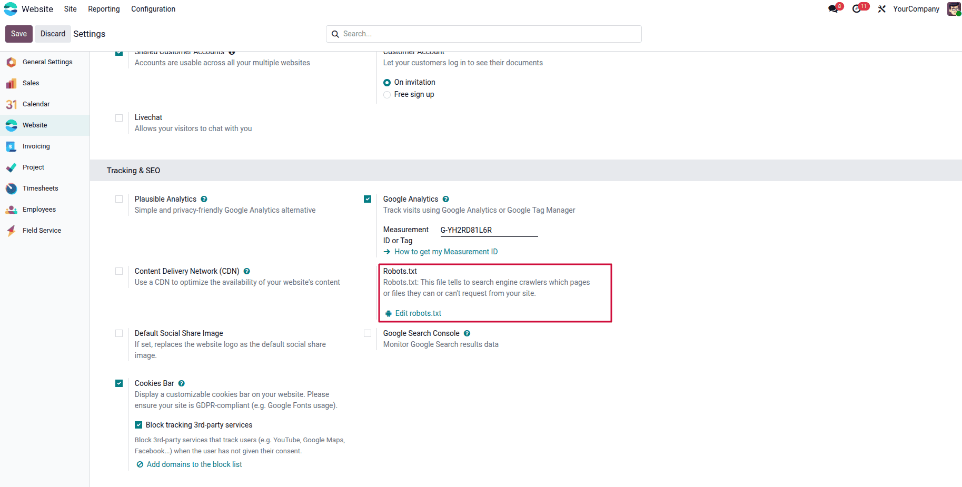
Task: Open the conversations chat bubble icon
Action: 833,9
